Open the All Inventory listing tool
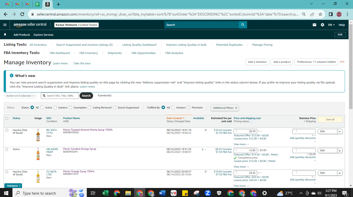The height and width of the screenshot is (197, 353). click(x=38, y=45)
